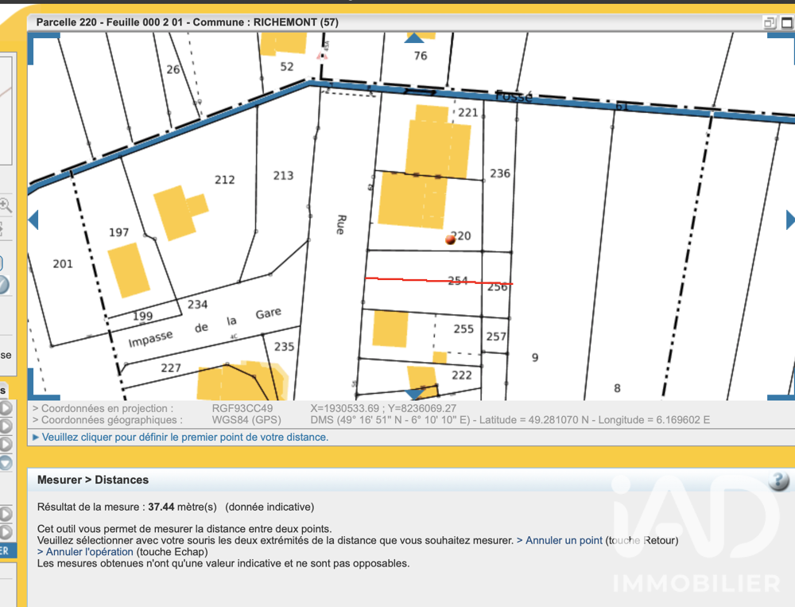
Task: Pan the map left with blue arrow
Action: point(33,220)
